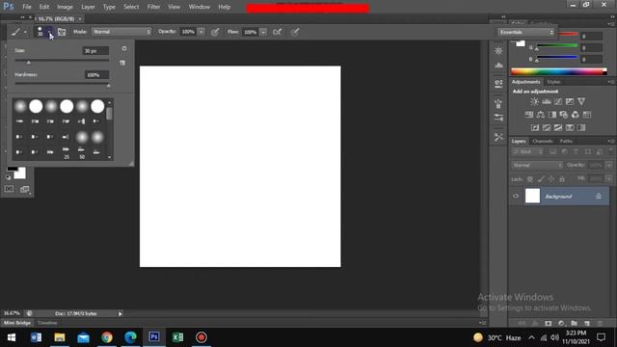Add a Channel Mixer adjustment
The image size is (617, 347).
[x=576, y=115]
